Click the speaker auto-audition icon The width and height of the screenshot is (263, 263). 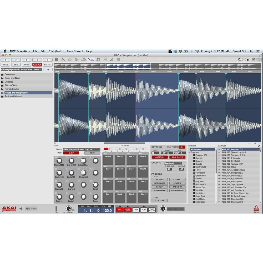28,209
